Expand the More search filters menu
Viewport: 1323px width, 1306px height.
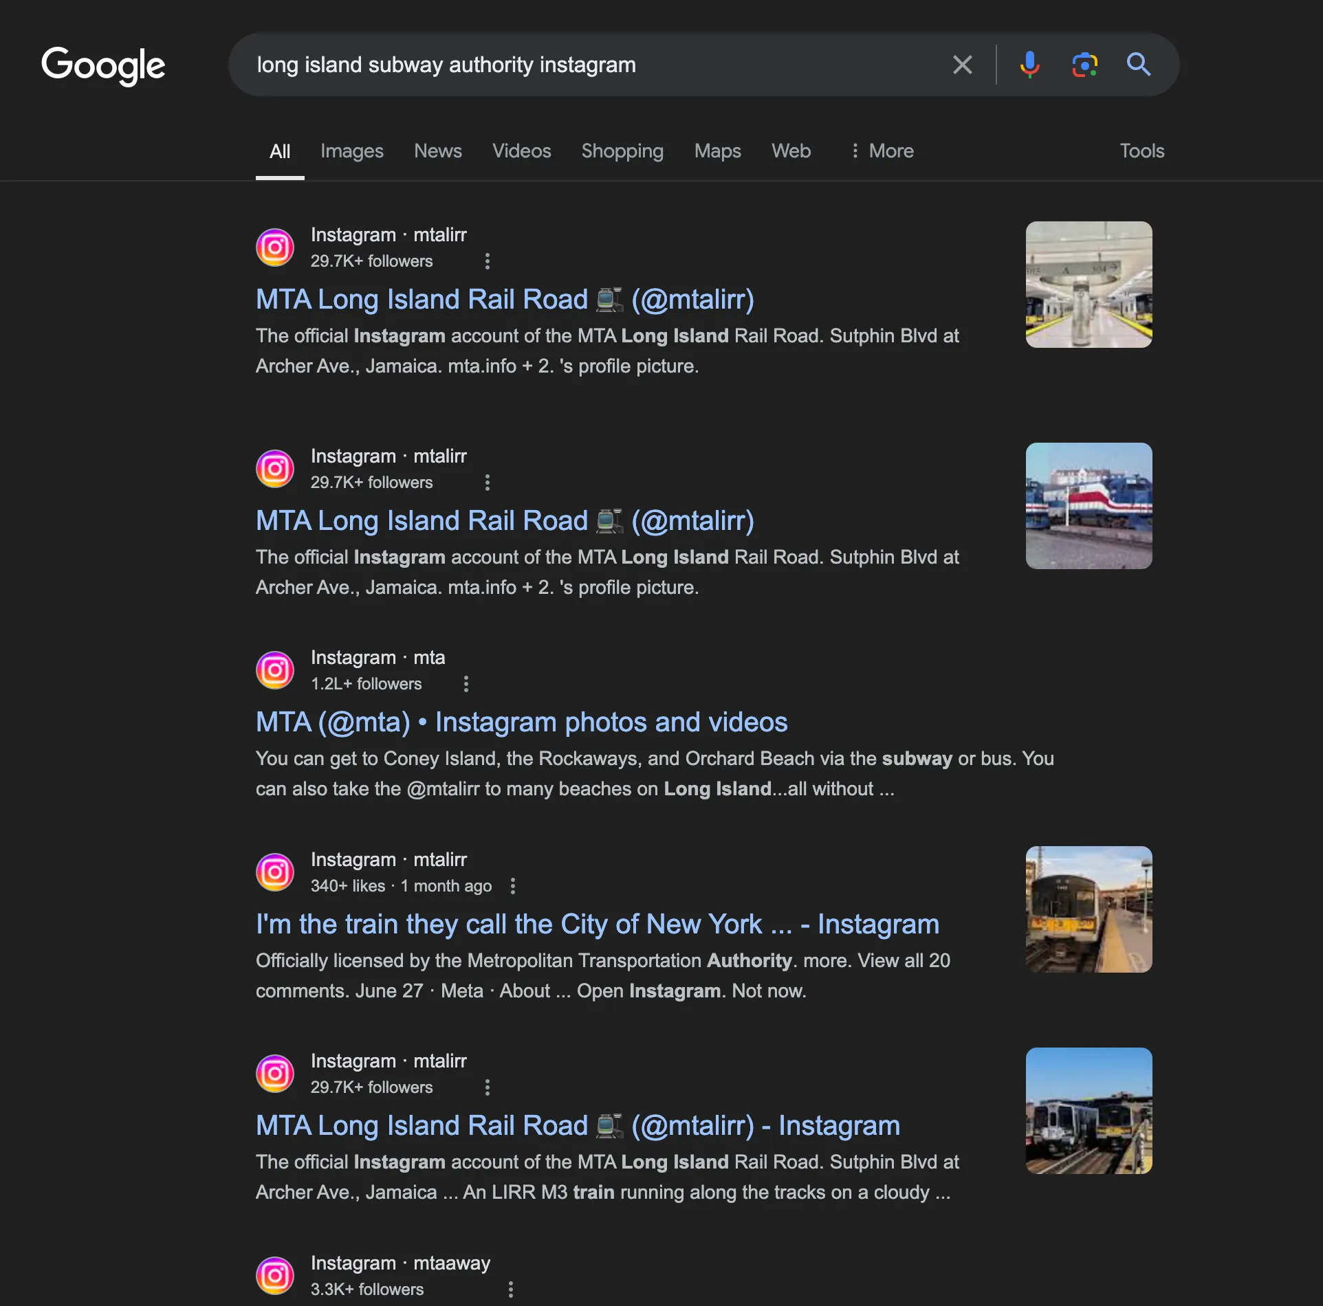point(882,151)
